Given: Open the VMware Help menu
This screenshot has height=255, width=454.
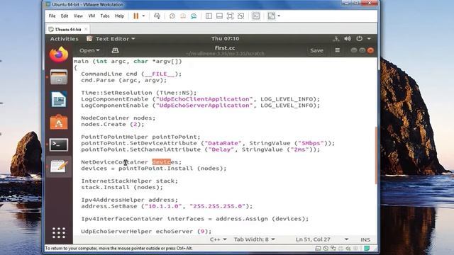Looking at the screenshot, I should point(119,16).
